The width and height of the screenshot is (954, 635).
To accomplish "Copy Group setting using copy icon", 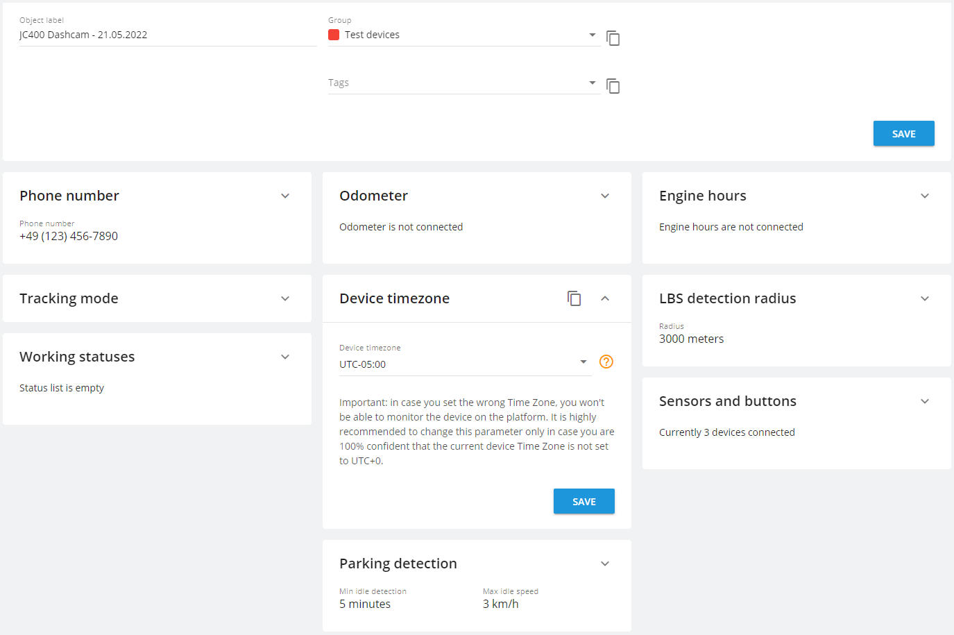I will pyautogui.click(x=613, y=37).
